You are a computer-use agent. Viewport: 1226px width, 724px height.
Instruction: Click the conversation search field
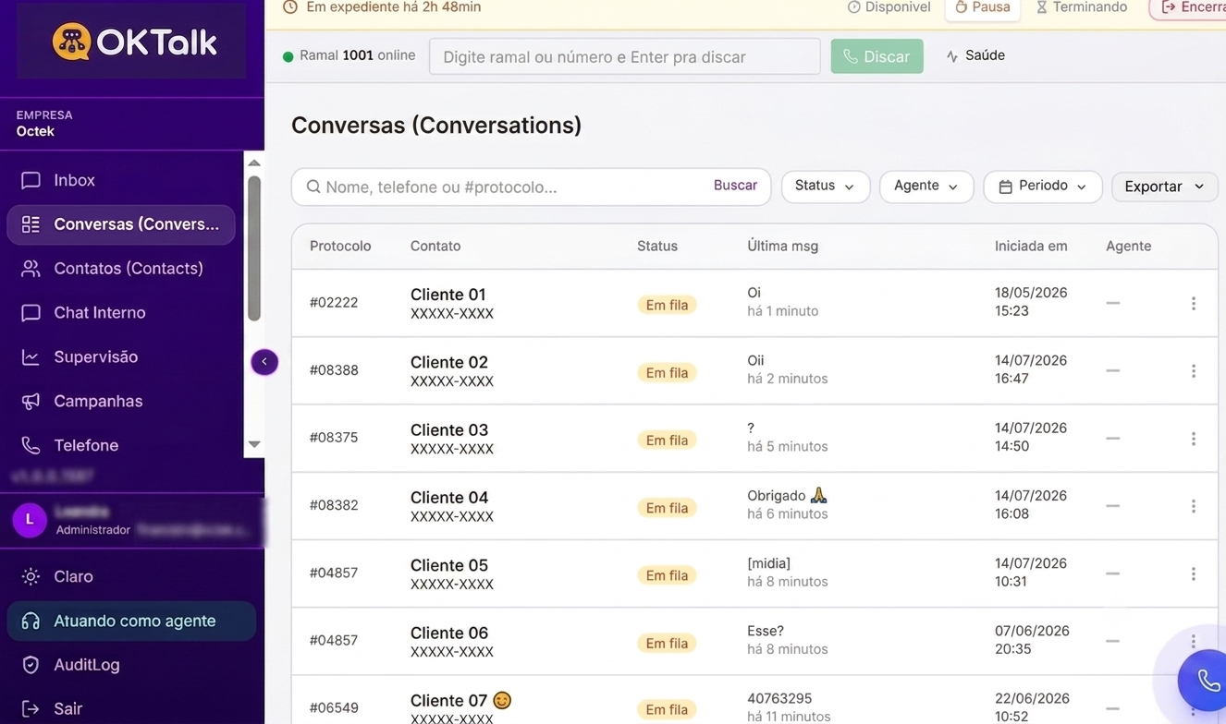click(531, 187)
